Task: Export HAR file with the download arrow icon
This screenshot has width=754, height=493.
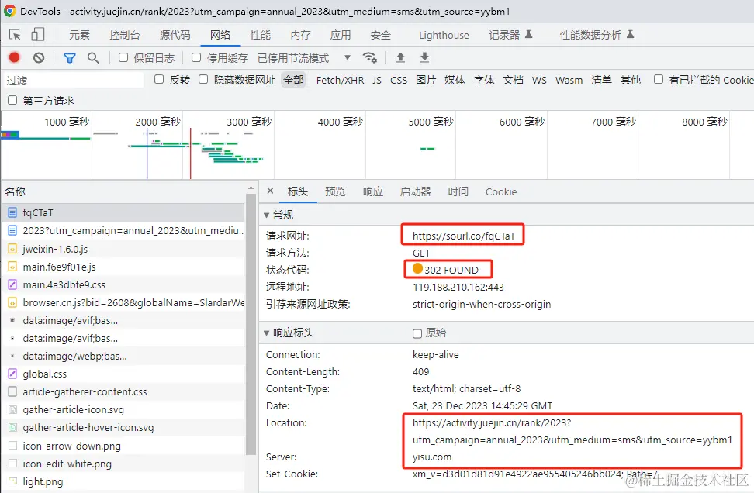Action: [424, 57]
